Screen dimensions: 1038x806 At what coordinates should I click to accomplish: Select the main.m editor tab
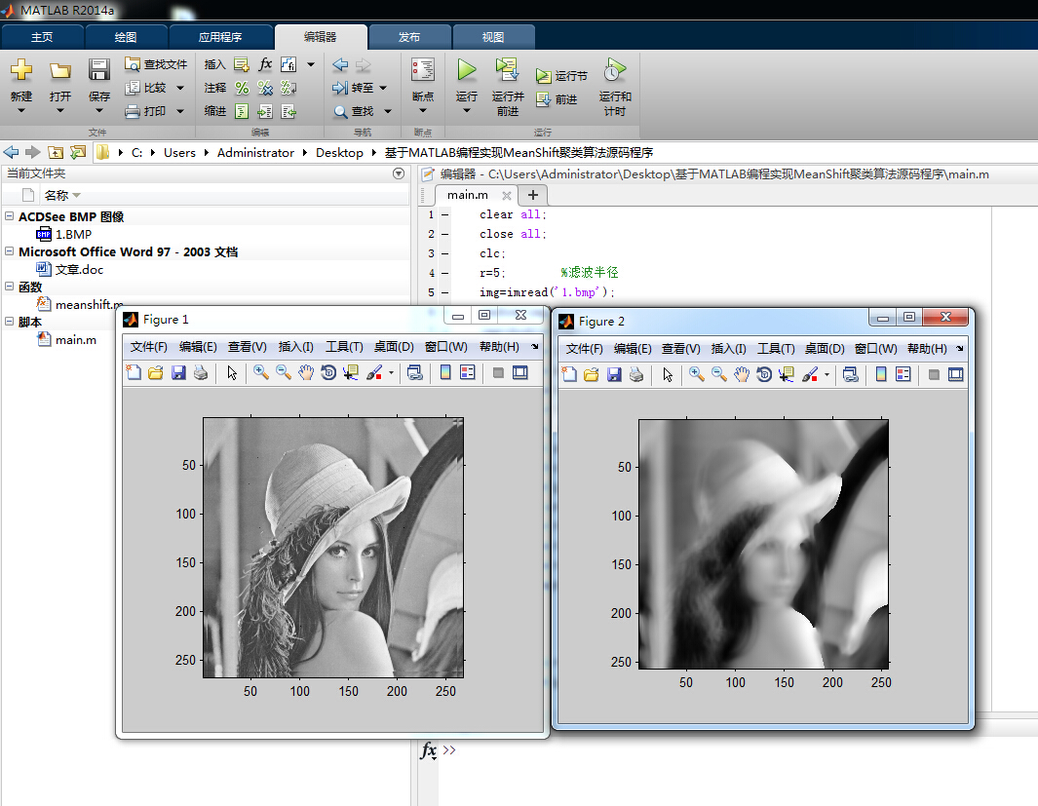pos(468,195)
